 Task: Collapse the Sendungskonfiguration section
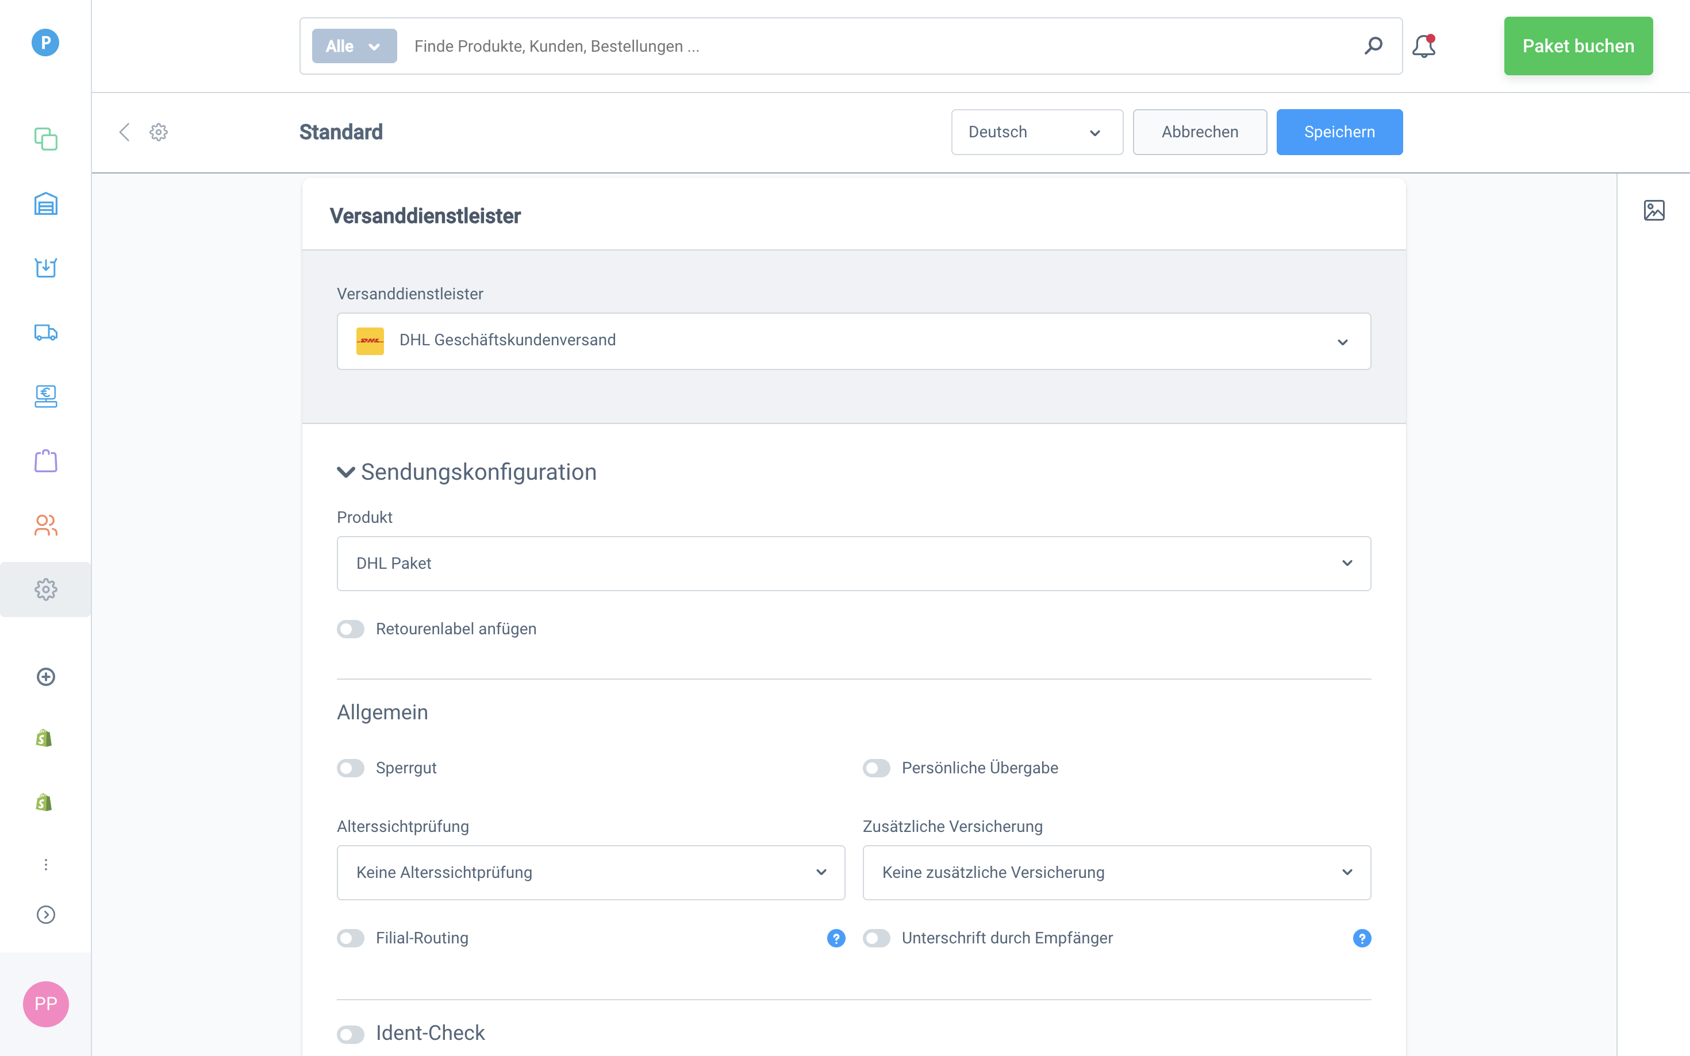pos(346,472)
